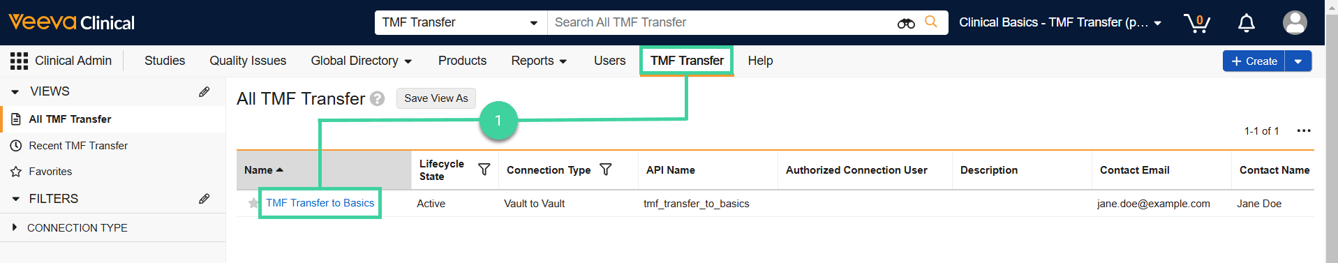
Task: Open the Studies tab
Action: (165, 61)
